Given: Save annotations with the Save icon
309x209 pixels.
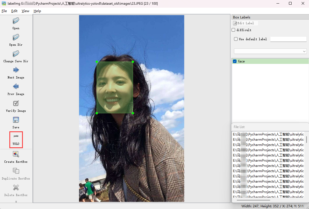Looking at the screenshot, I should (x=16, y=120).
